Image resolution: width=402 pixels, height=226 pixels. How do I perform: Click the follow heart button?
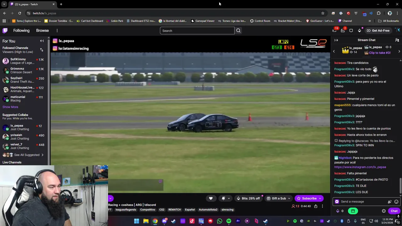click(211, 198)
